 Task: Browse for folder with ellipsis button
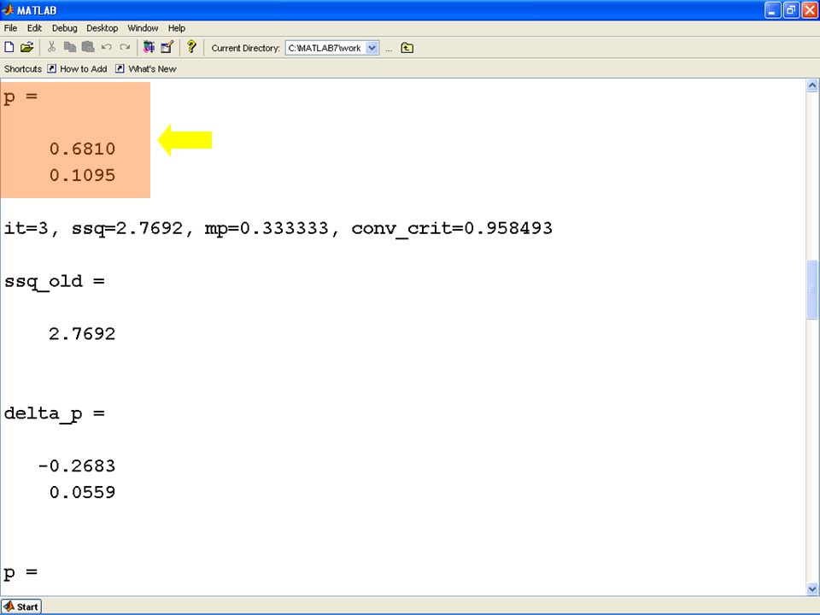tap(389, 49)
